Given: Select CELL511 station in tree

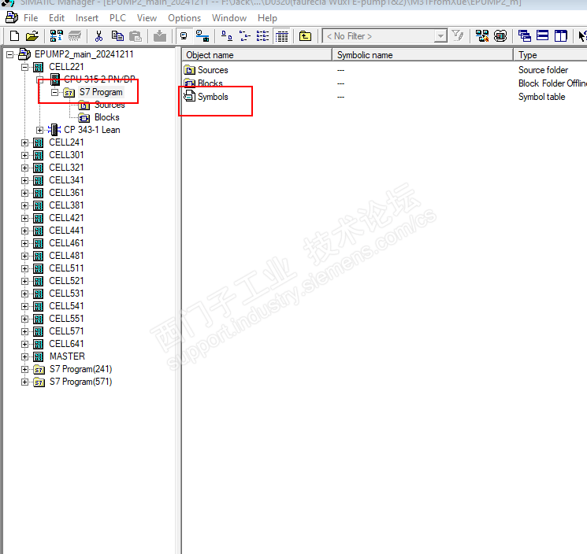Looking at the screenshot, I should (x=66, y=268).
